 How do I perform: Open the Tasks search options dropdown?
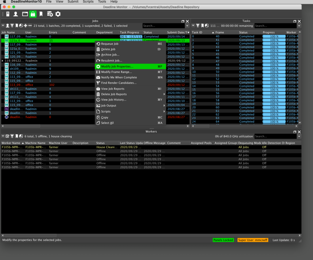(x=299, y=26)
